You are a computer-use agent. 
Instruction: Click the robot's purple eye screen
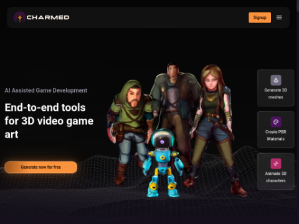click(x=162, y=142)
